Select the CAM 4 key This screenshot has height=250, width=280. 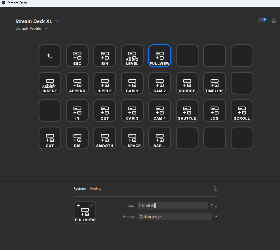tap(160, 111)
